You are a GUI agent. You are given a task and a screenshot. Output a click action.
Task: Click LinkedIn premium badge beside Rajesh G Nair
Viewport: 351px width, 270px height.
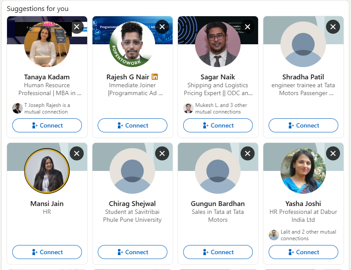[x=155, y=77]
